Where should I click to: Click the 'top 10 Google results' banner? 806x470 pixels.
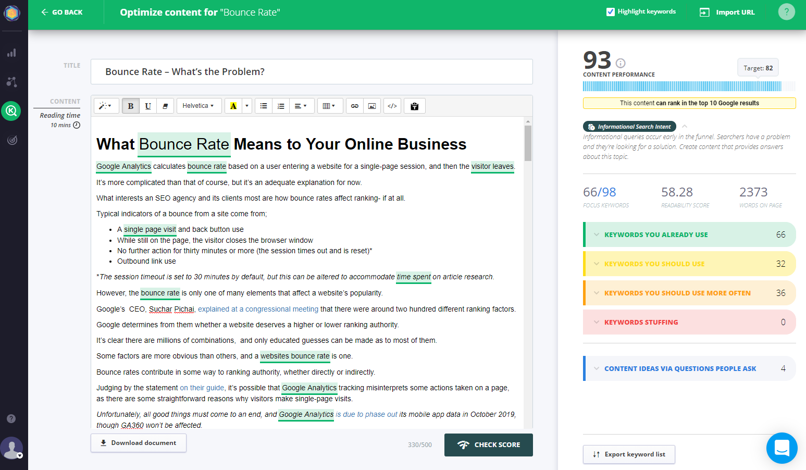point(689,103)
